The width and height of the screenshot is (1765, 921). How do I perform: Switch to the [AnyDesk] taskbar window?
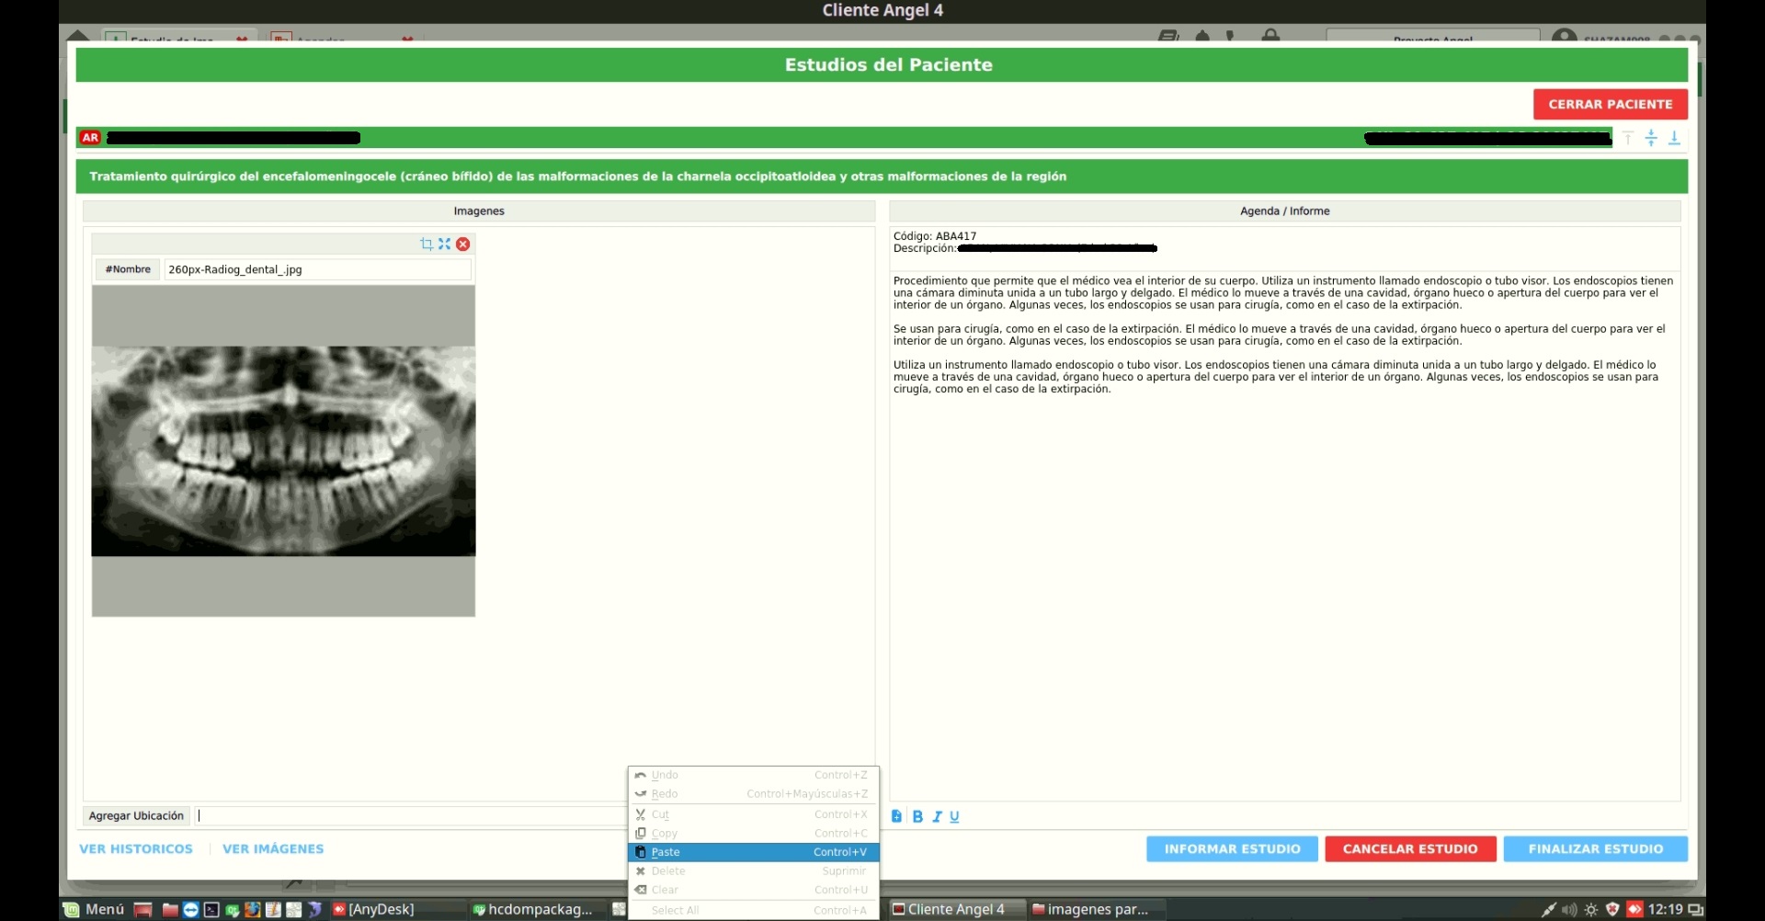[x=397, y=909]
